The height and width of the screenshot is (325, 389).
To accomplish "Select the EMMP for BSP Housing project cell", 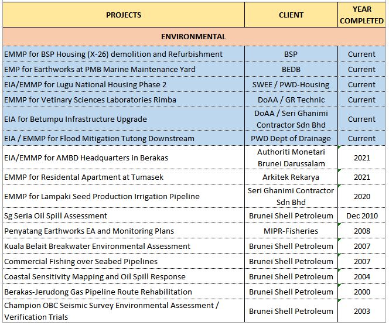I will pyautogui.click(x=114, y=54).
